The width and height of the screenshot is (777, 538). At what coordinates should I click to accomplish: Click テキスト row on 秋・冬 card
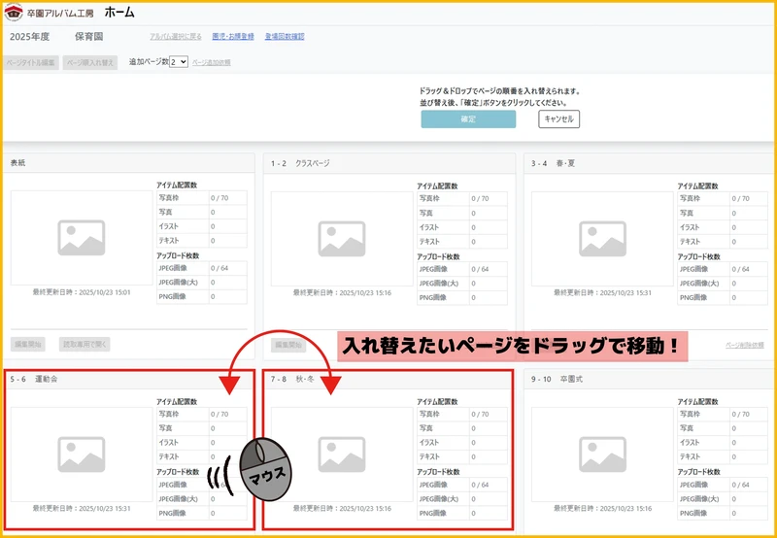462,456
